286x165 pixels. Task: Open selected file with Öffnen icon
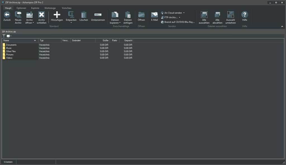[141, 15]
